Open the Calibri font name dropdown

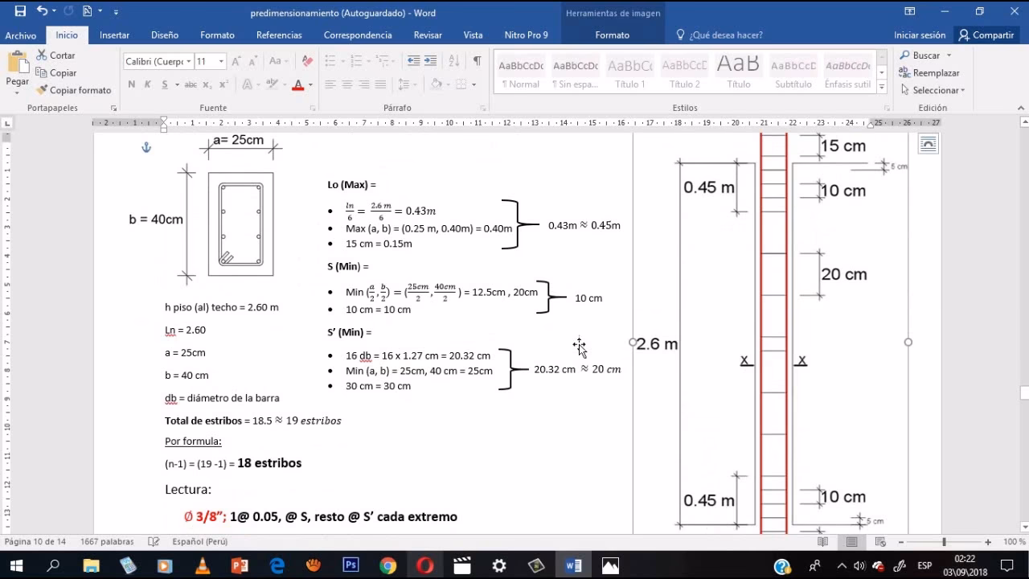point(188,61)
